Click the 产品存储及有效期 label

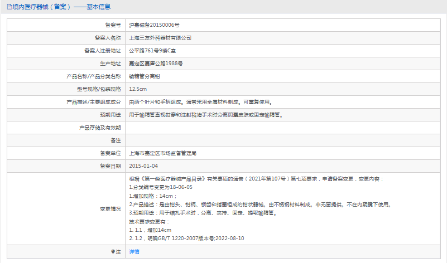[x=100, y=128]
